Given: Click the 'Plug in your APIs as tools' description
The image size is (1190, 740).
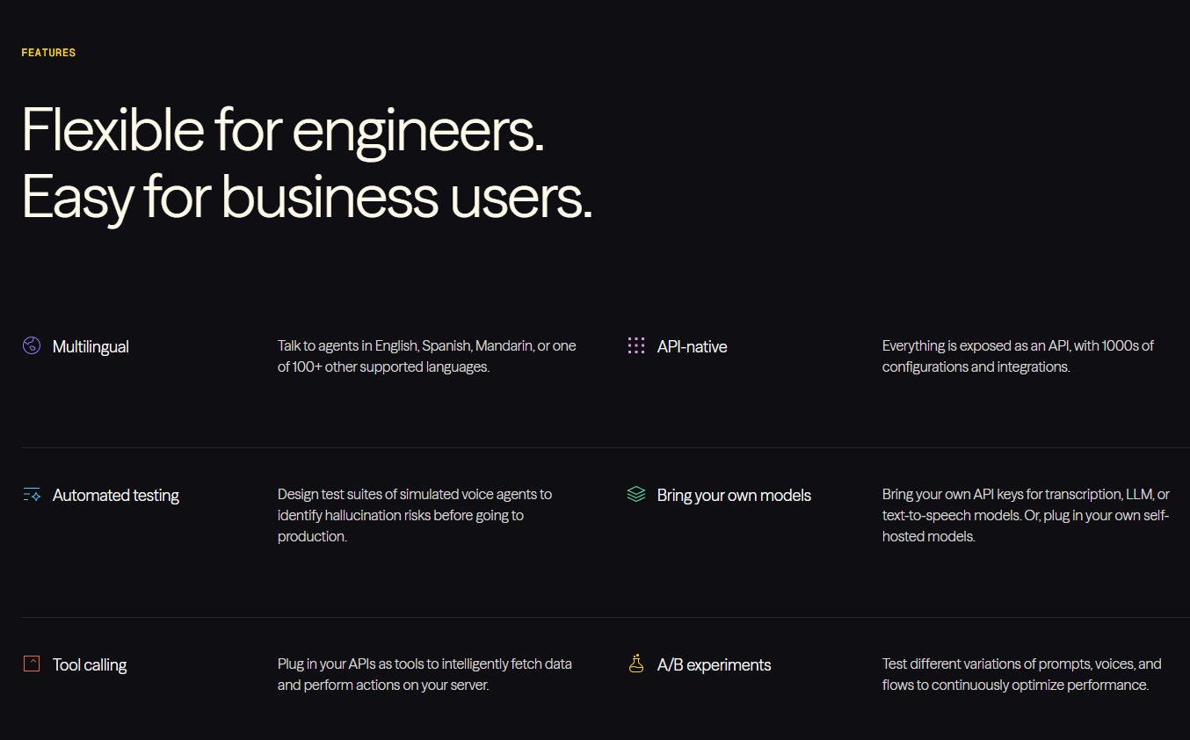Looking at the screenshot, I should coord(424,674).
